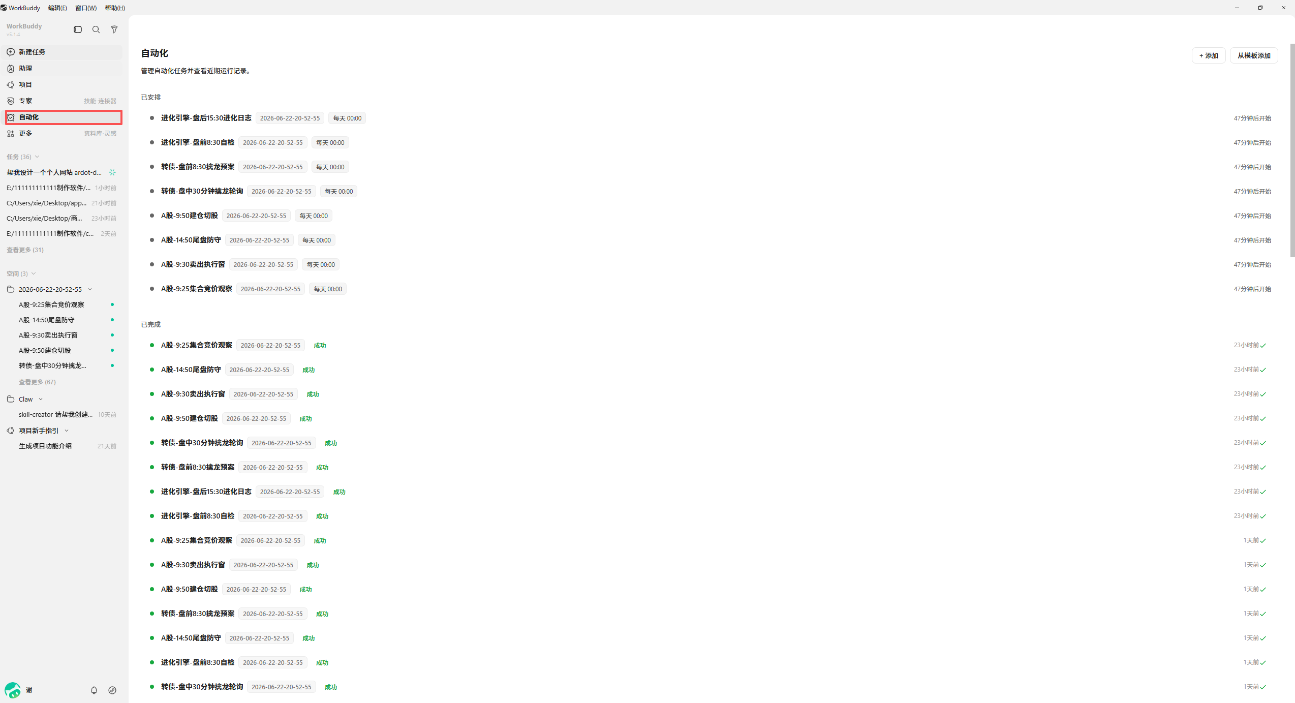The height and width of the screenshot is (703, 1295).
Task: Select the 自动化 sidebar item
Action: [64, 117]
